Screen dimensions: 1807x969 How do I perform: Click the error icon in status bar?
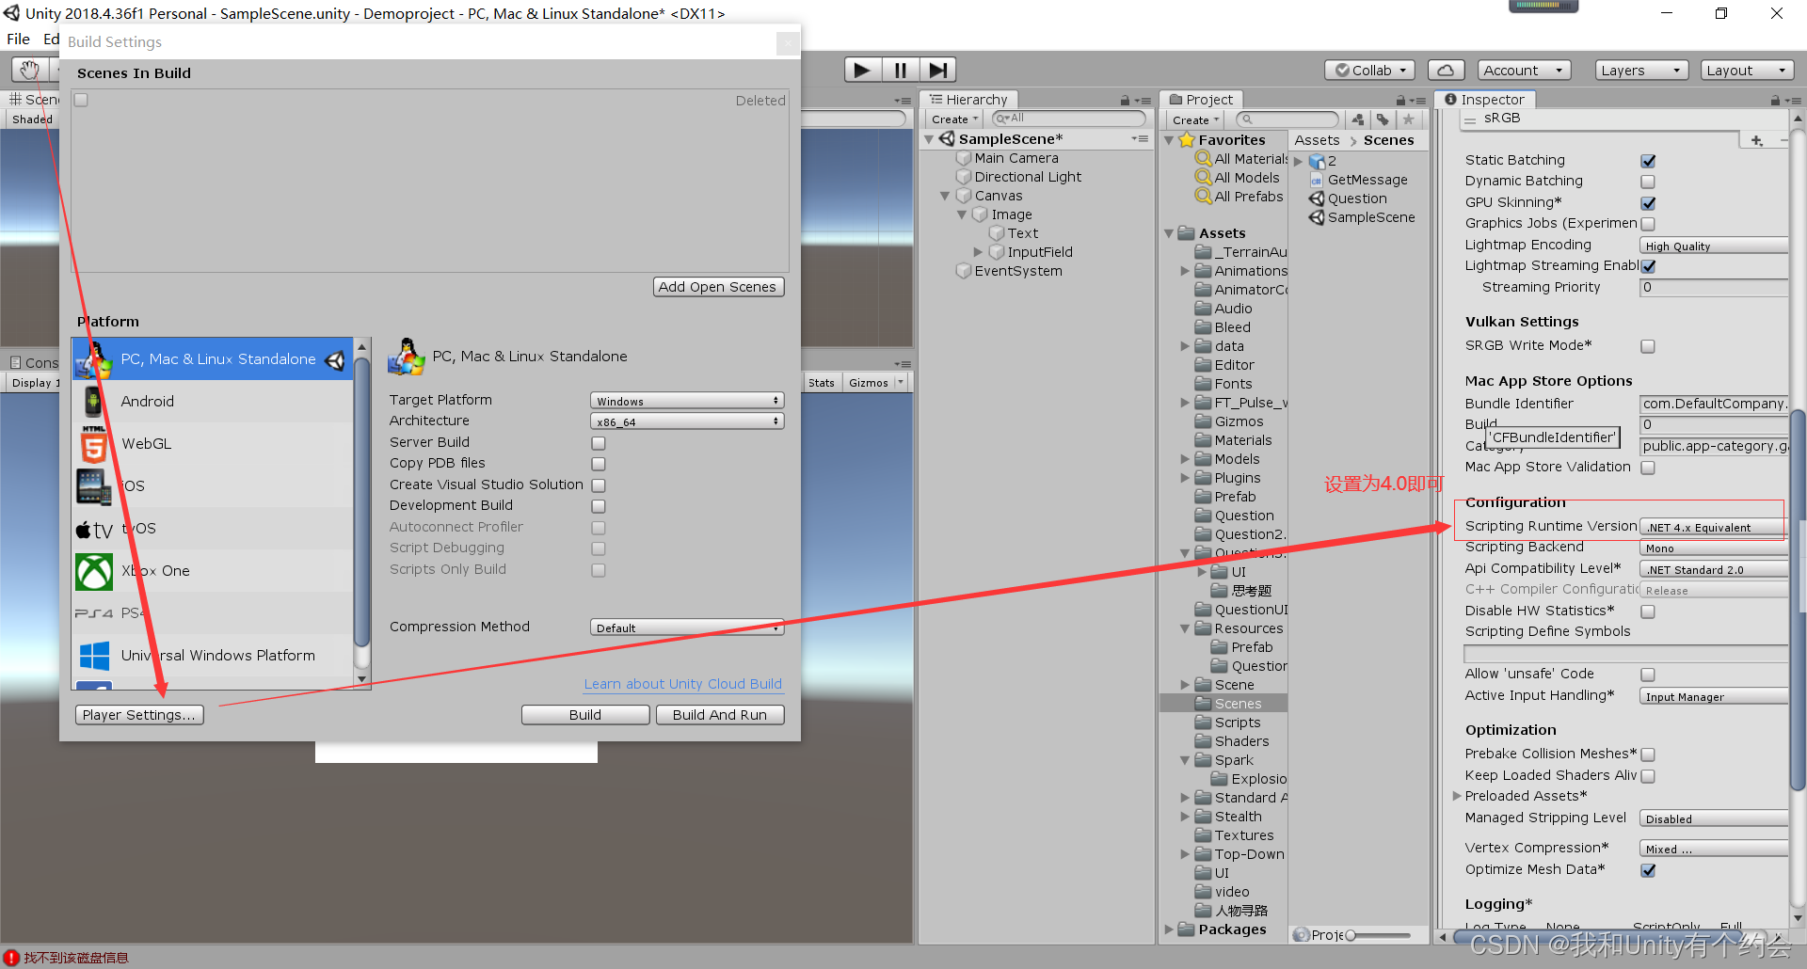[11, 958]
